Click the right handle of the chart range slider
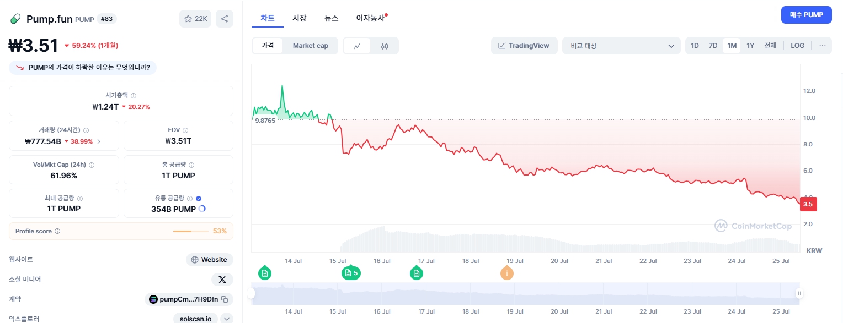This screenshot has height=323, width=843. tap(798, 294)
